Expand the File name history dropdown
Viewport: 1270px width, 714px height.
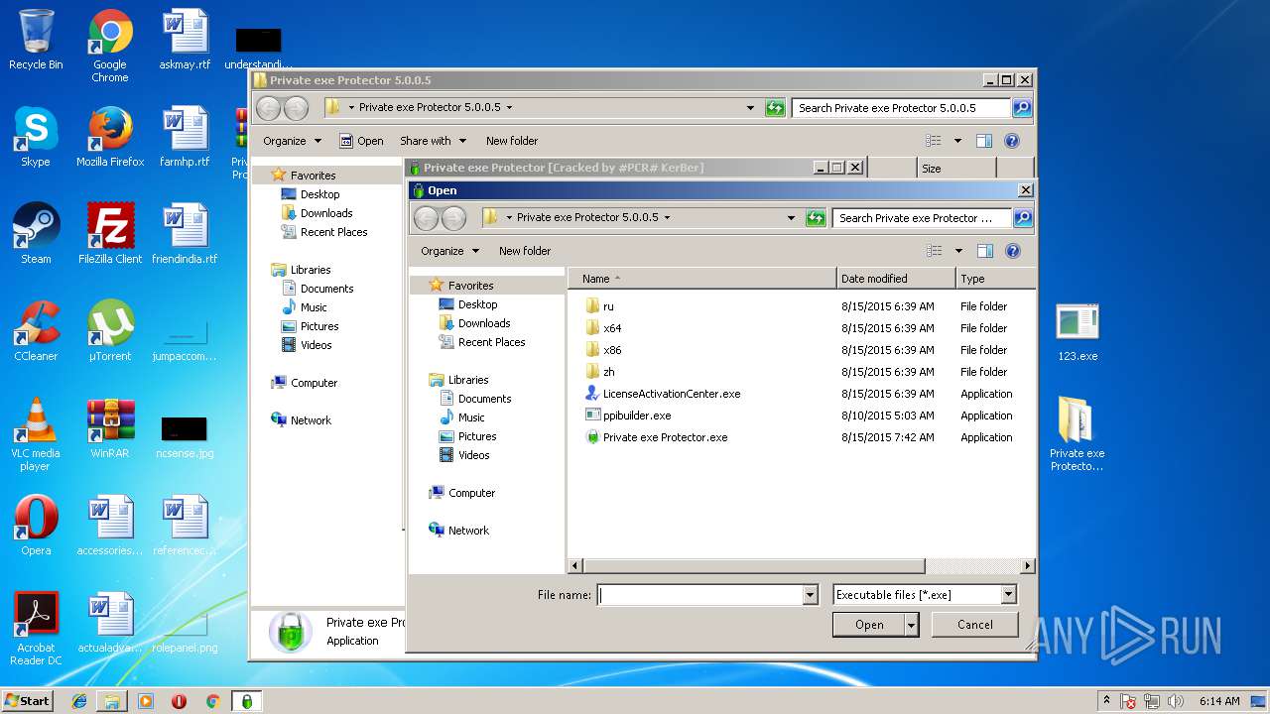tap(811, 595)
